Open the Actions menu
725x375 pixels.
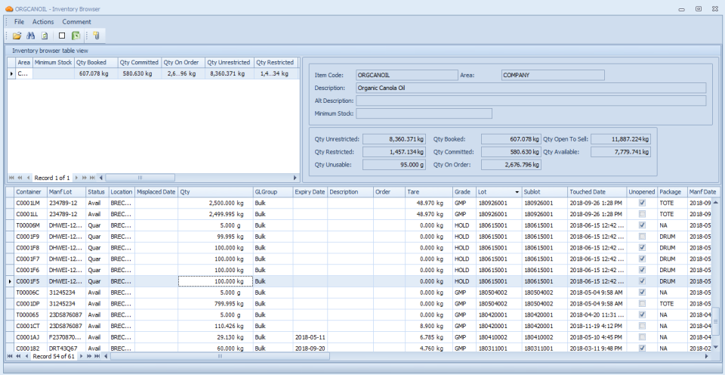[x=43, y=22]
